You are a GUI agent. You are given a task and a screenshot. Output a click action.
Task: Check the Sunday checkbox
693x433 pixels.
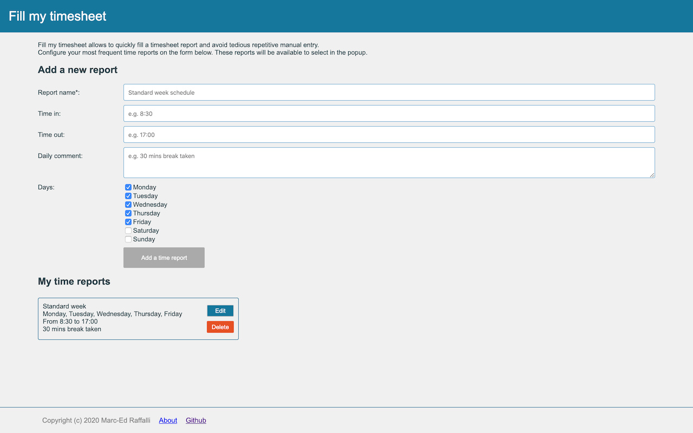[128, 239]
